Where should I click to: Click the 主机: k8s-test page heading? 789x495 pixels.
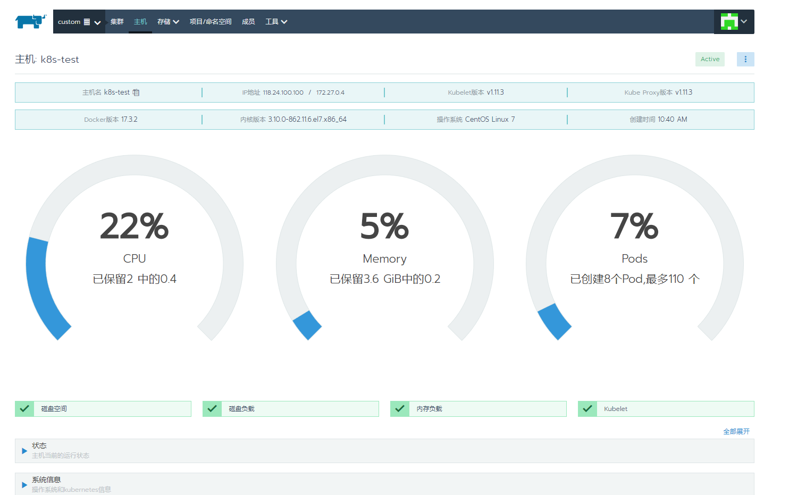click(47, 60)
